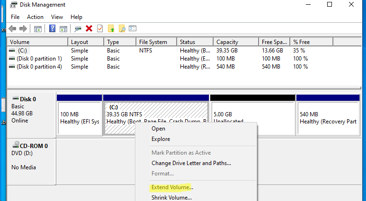Image resolution: width=366 pixels, height=201 pixels.
Task: Sort by the % Free column header
Action: [x=312, y=42]
